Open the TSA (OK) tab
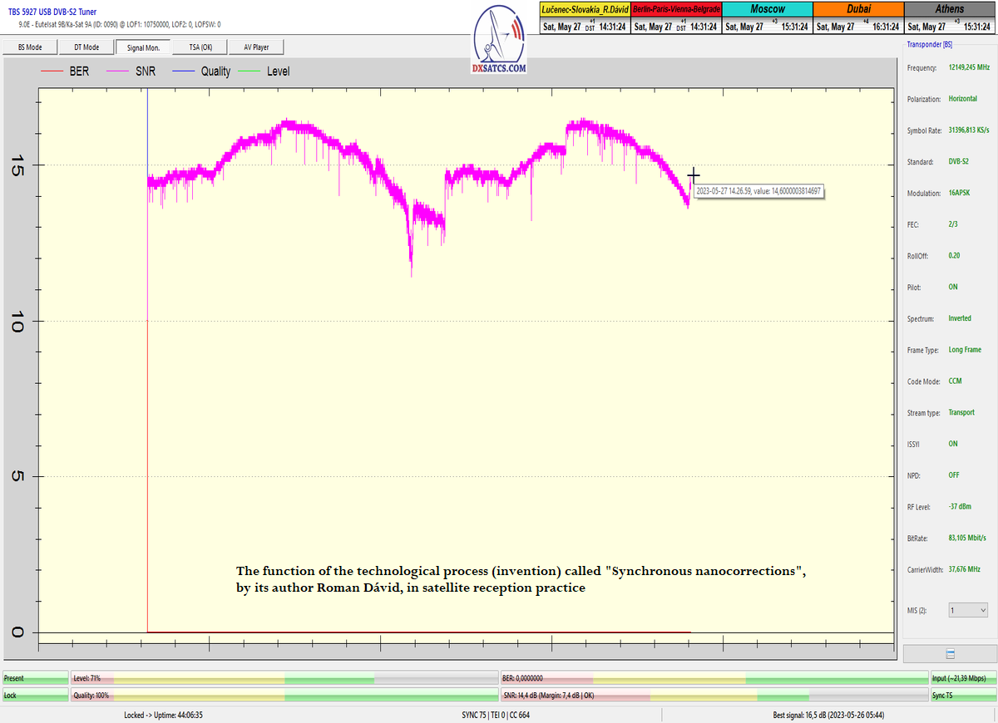This screenshot has width=998, height=723. (200, 47)
